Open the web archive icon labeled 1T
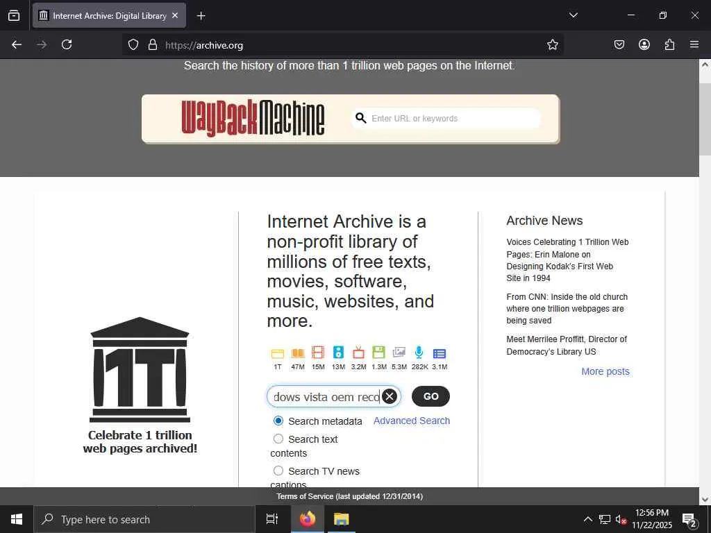Viewport: 711px width, 533px height. click(x=278, y=353)
